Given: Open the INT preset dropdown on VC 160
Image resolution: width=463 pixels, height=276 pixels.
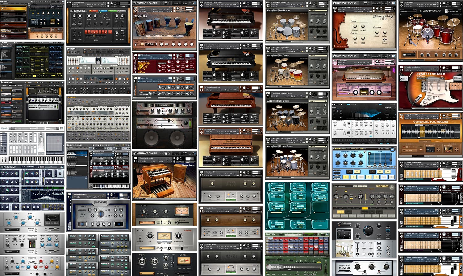Looking at the screenshot, I should 146,222.
